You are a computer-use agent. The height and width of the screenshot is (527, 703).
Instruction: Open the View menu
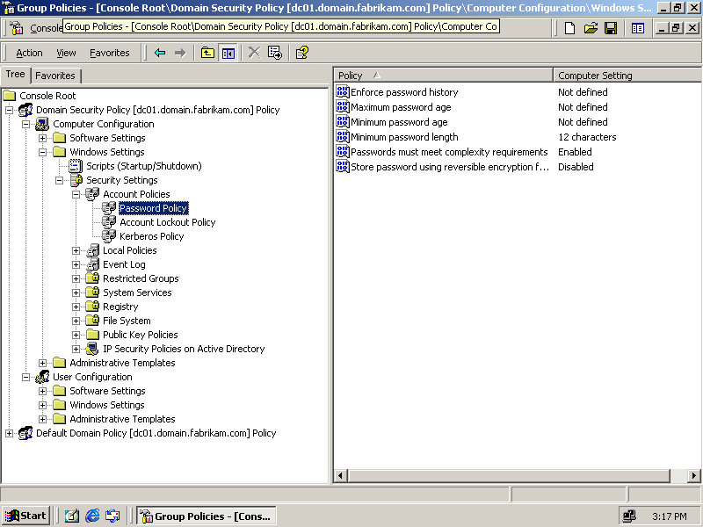pos(66,53)
